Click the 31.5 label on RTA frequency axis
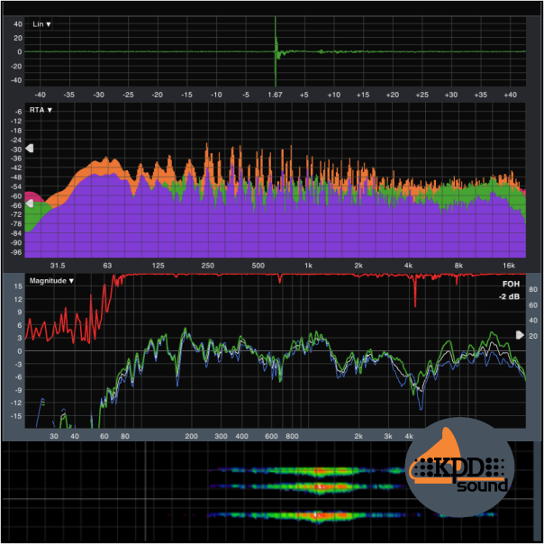Viewport: 544px width, 544px height. [58, 266]
